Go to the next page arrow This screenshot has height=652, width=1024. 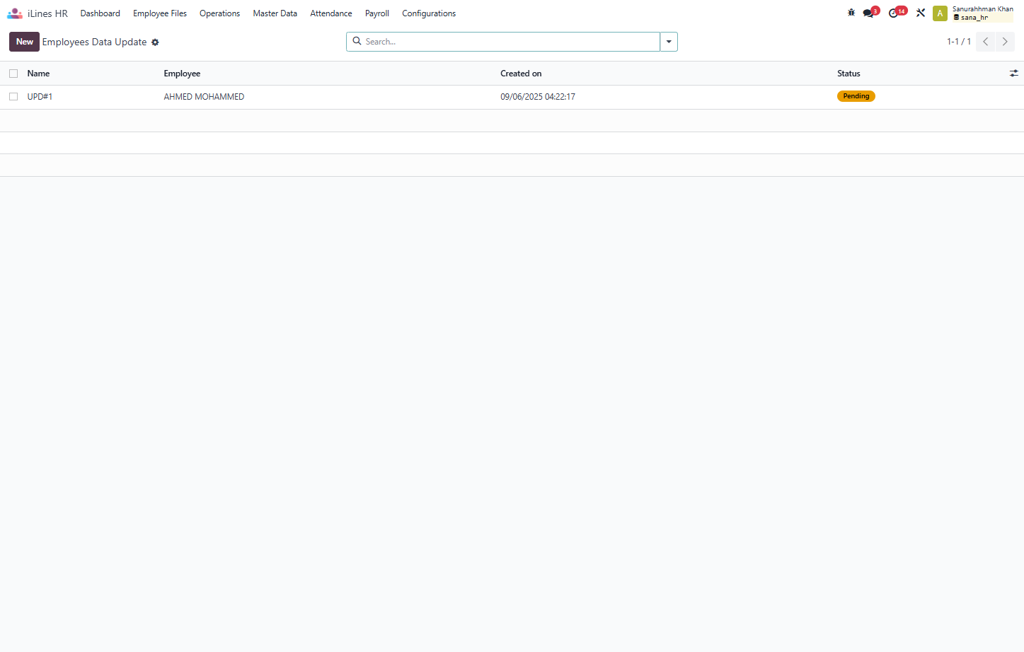pyautogui.click(x=1005, y=42)
